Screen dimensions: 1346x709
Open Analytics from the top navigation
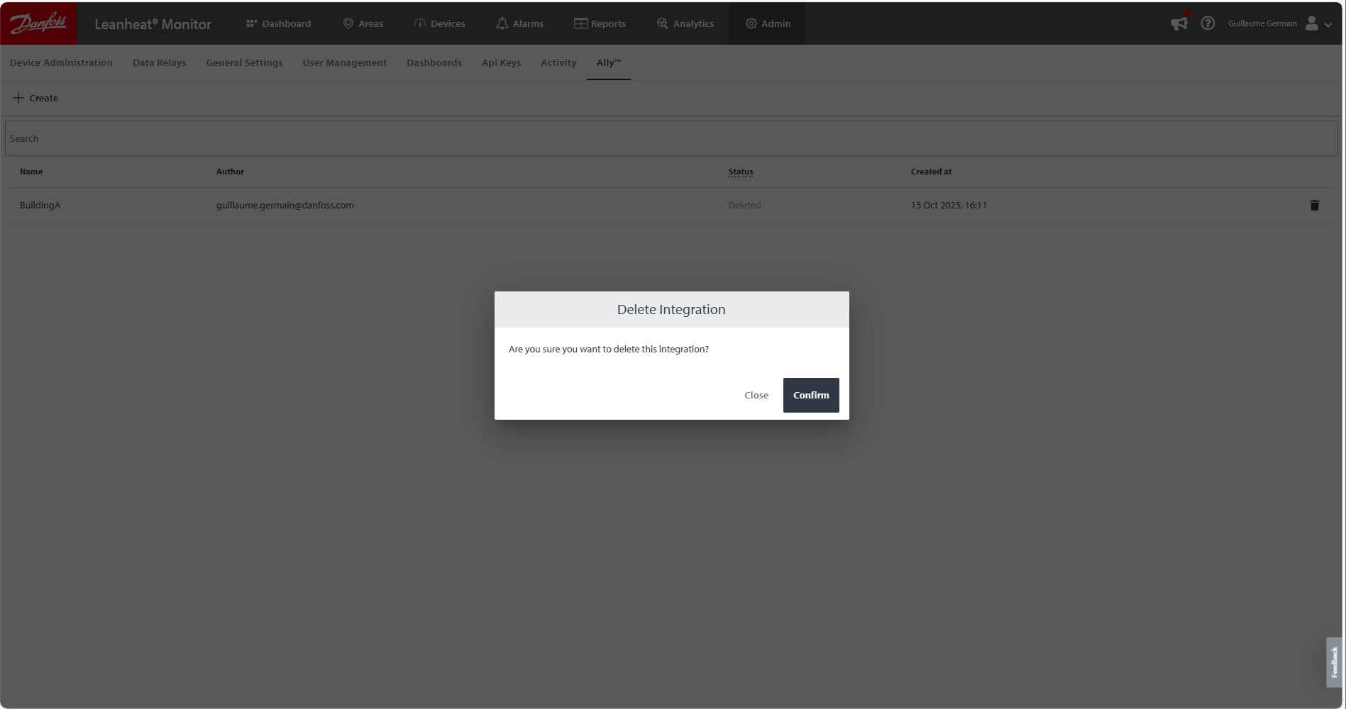pyautogui.click(x=685, y=23)
